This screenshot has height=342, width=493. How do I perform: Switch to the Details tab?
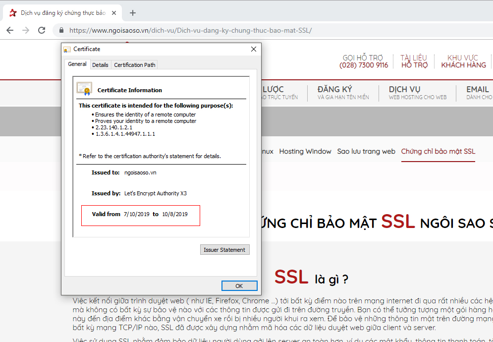[x=100, y=65]
